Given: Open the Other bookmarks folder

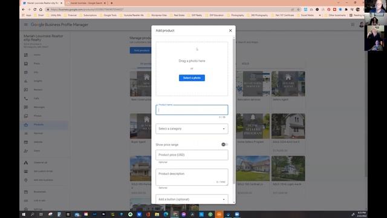Looking at the screenshot, I should (335, 15).
